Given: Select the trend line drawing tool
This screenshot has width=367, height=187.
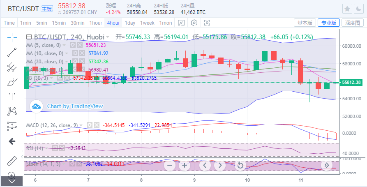Looking at the screenshot, I should click(12, 52).
